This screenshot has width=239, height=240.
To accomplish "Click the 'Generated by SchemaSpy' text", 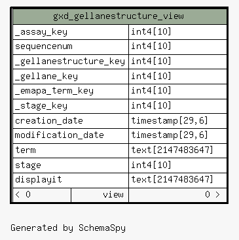I will [68, 228].
